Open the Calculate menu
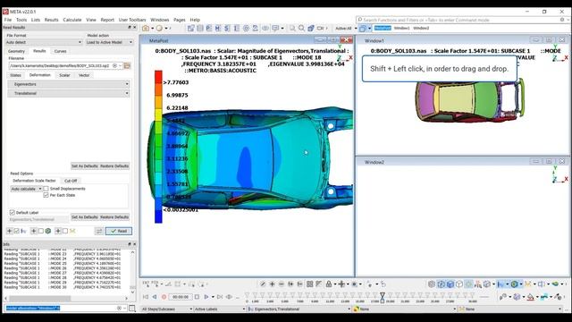 click(x=72, y=20)
